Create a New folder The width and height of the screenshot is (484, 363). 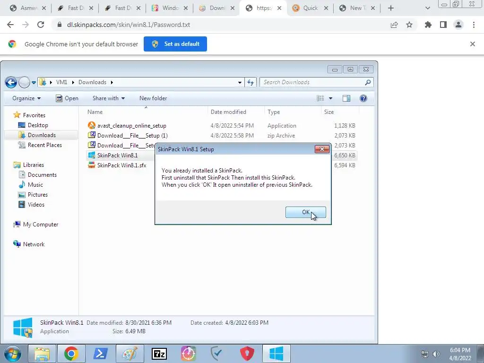pos(153,98)
